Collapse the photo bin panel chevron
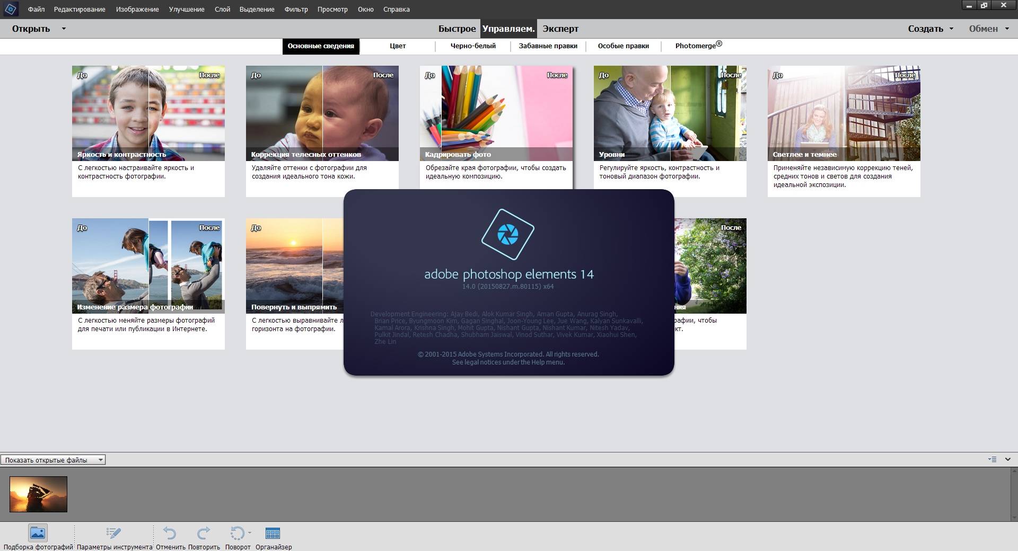This screenshot has width=1018, height=551. tap(1008, 459)
